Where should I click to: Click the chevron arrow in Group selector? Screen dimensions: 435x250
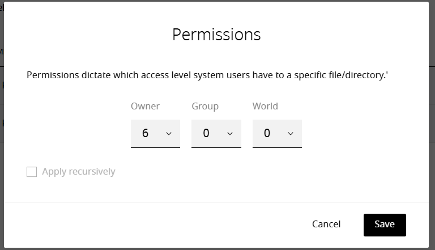coord(229,134)
